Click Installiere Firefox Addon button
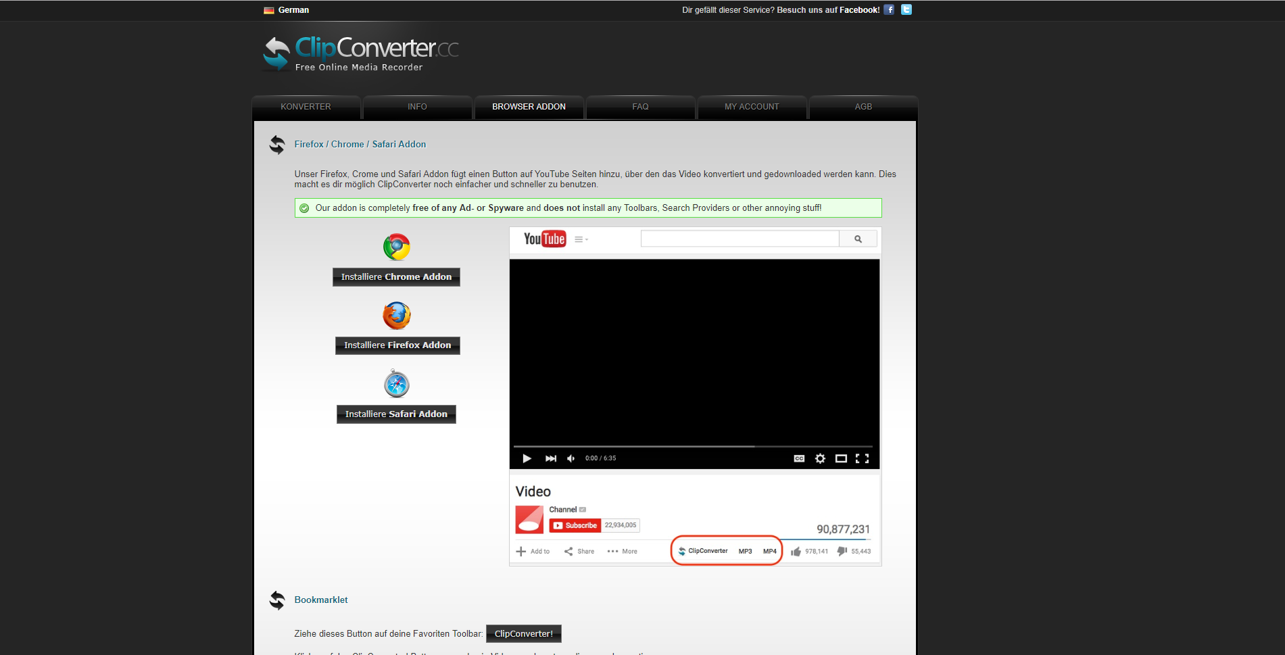 397,345
